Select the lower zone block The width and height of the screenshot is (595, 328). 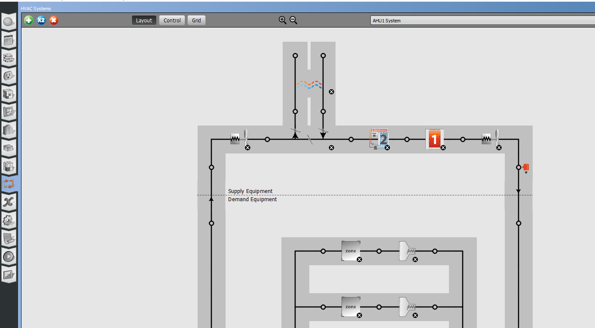pos(351,307)
